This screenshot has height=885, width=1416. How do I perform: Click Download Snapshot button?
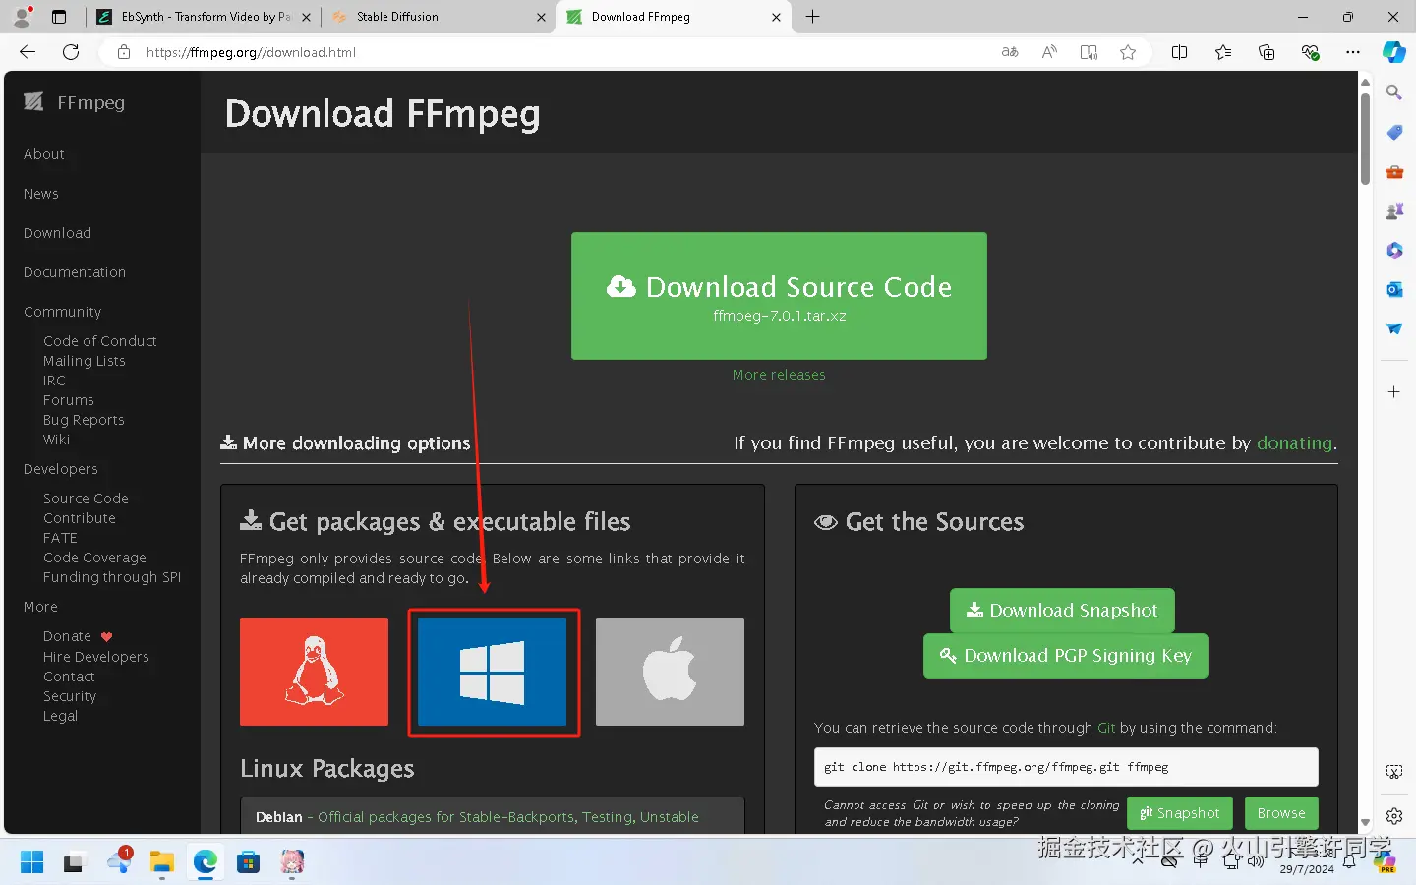click(x=1062, y=611)
